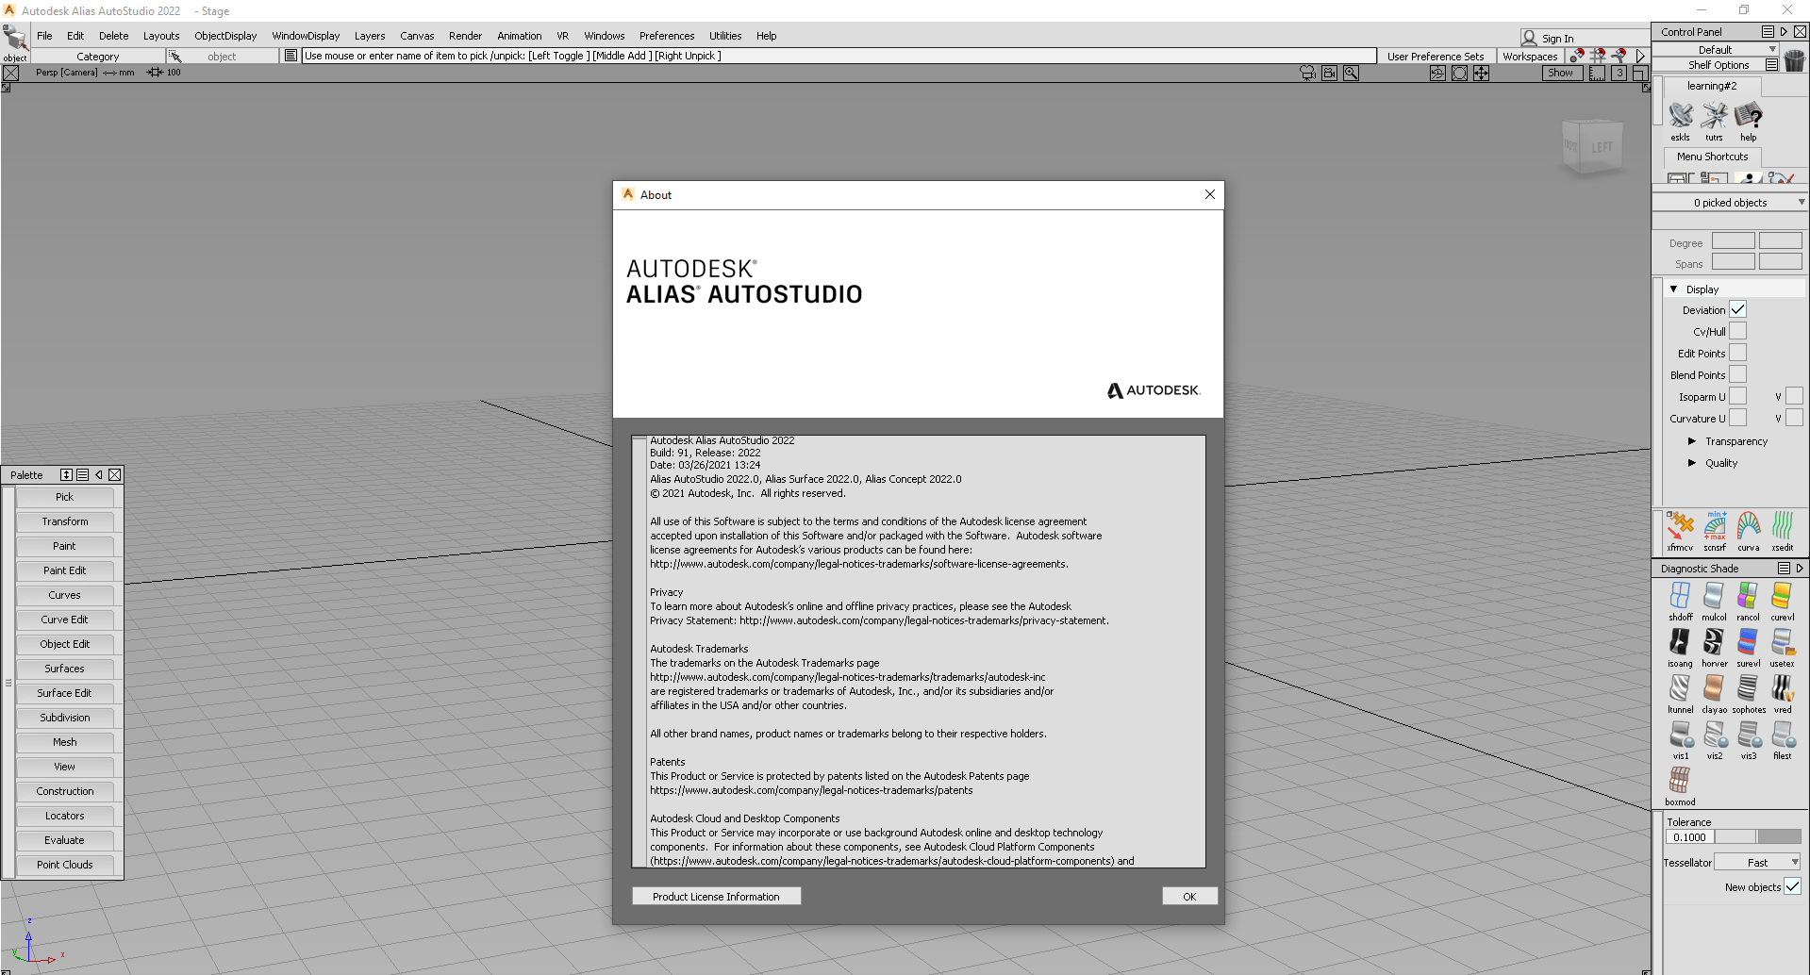The height and width of the screenshot is (975, 1810).
Task: Expand the Quality section
Action: (x=1692, y=463)
